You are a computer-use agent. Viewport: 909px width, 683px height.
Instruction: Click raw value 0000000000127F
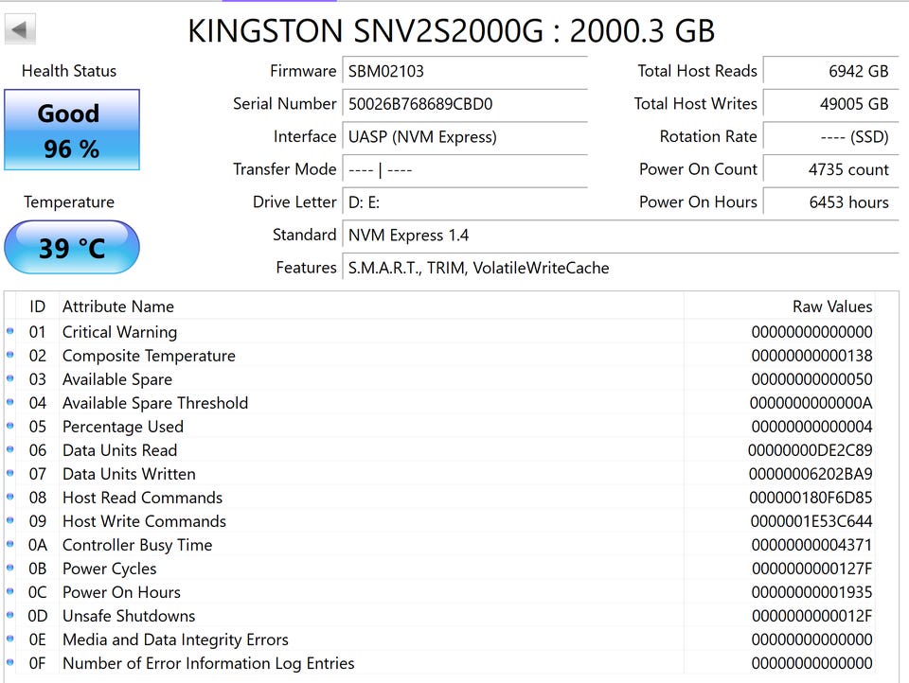pyautogui.click(x=811, y=569)
